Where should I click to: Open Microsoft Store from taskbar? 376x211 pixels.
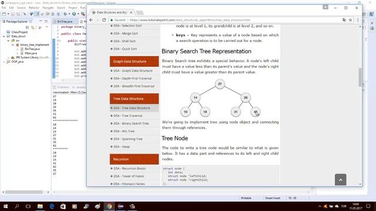tap(63, 206)
